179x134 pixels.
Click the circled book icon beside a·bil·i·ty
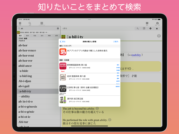coord(159,36)
